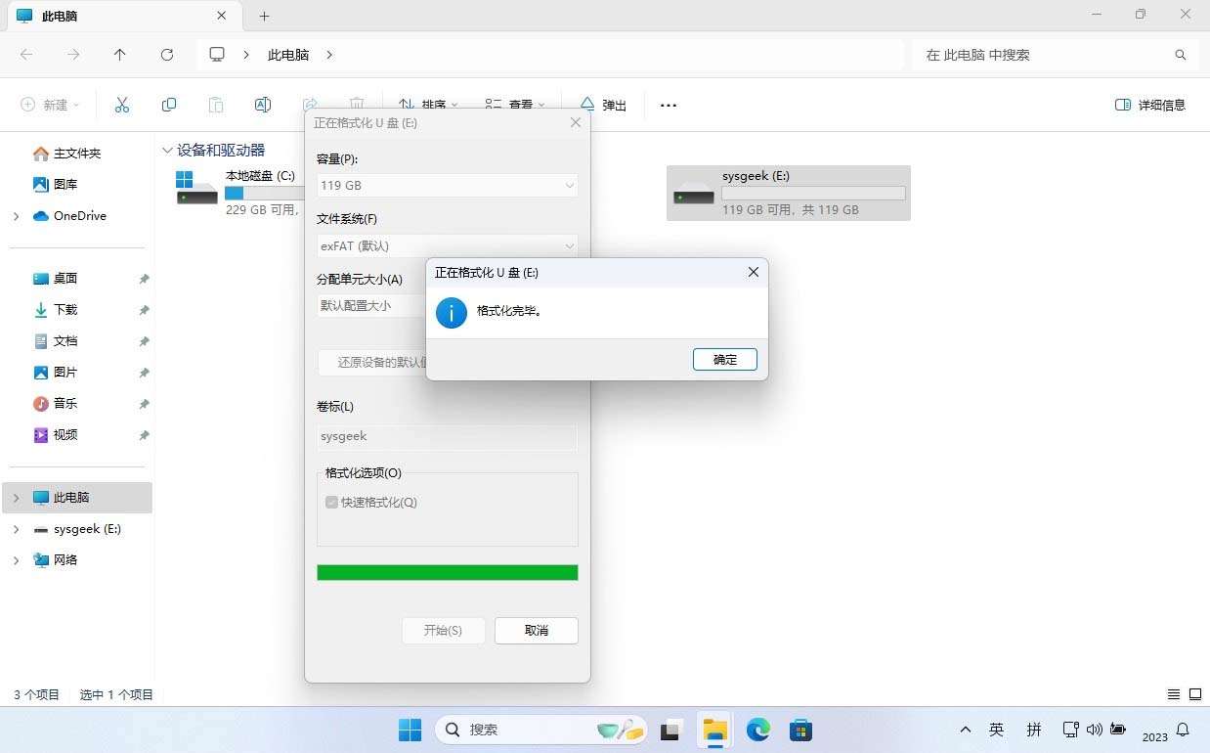Open the 文件系统 exFAT dropdown

pyautogui.click(x=447, y=246)
